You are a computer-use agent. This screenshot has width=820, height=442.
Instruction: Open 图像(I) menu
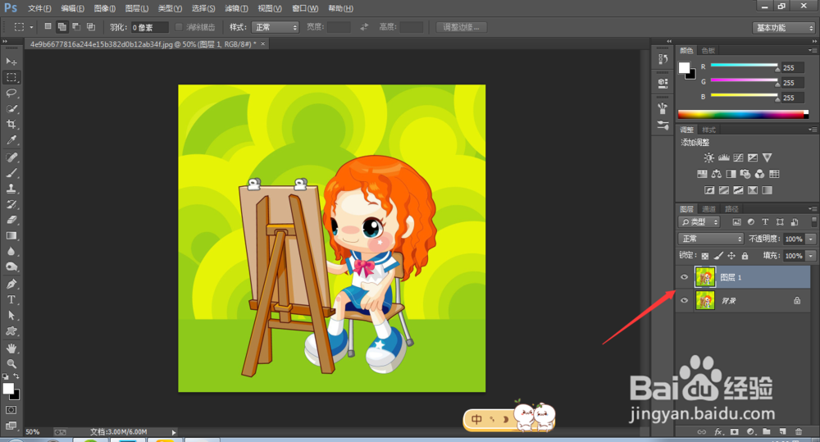(105, 8)
